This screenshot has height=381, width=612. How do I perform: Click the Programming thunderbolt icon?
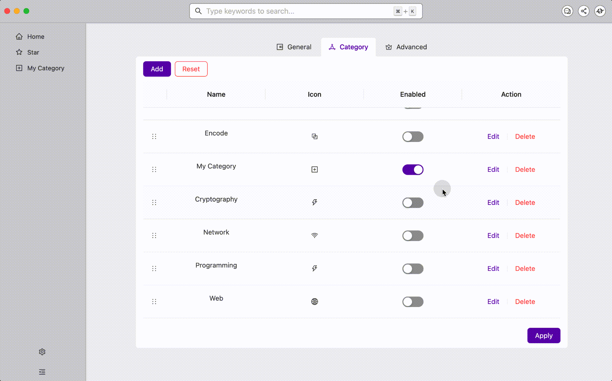314,268
